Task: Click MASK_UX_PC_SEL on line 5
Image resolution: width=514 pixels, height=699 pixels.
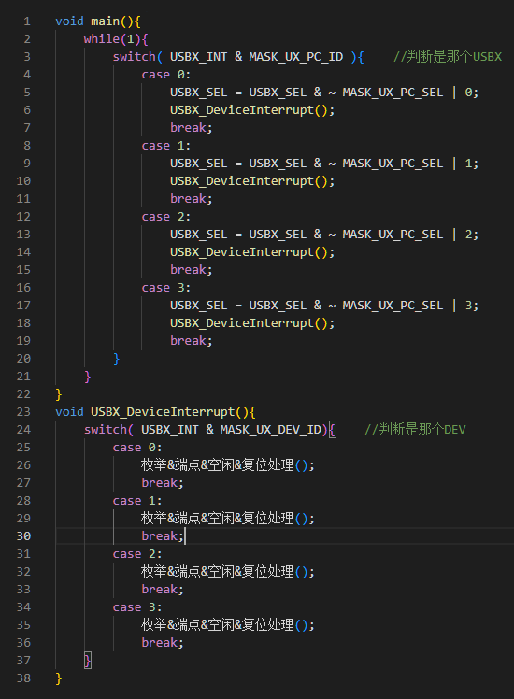Action: (393, 93)
